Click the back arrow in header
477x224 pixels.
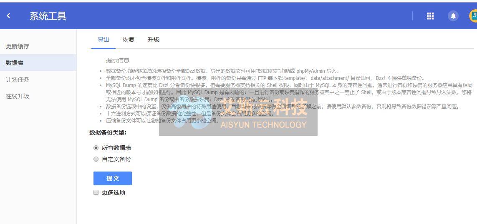8,16
